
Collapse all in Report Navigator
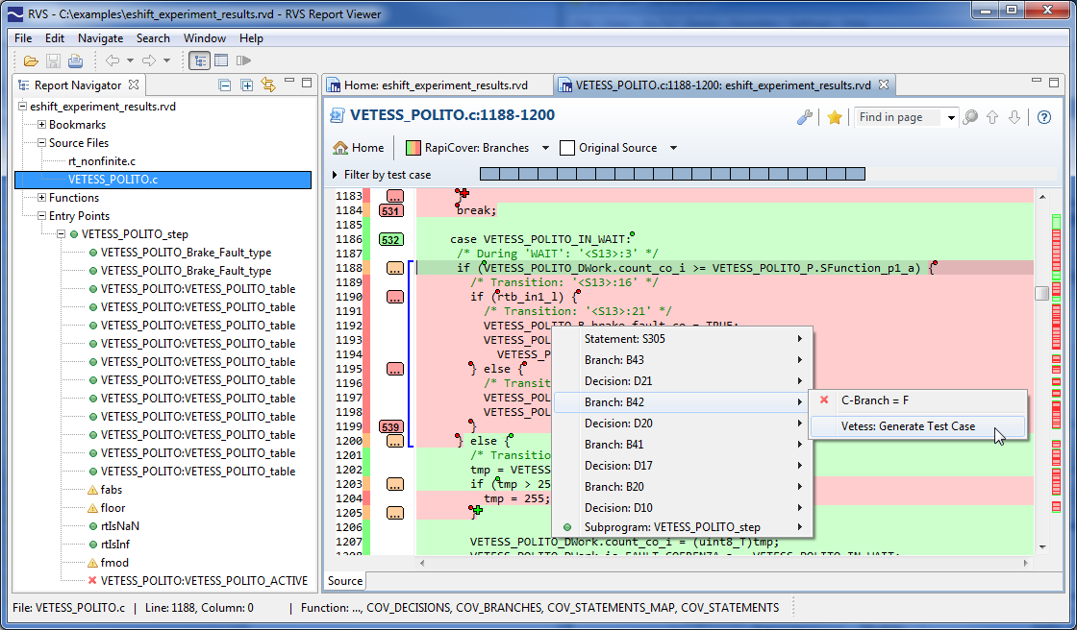click(x=225, y=85)
